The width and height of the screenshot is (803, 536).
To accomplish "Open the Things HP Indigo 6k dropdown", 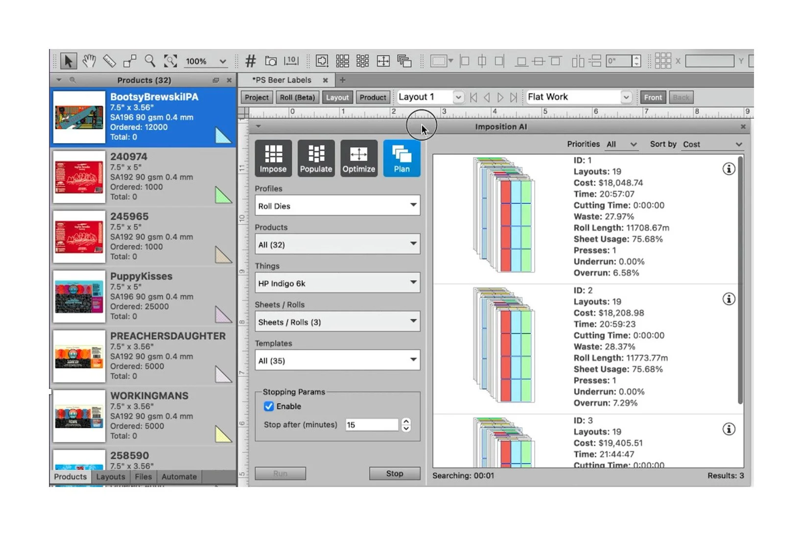I will click(337, 283).
